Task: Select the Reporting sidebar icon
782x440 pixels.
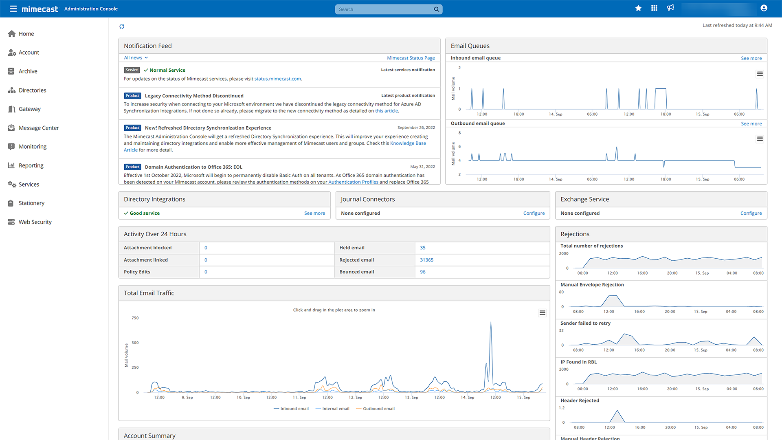Action: (x=12, y=165)
